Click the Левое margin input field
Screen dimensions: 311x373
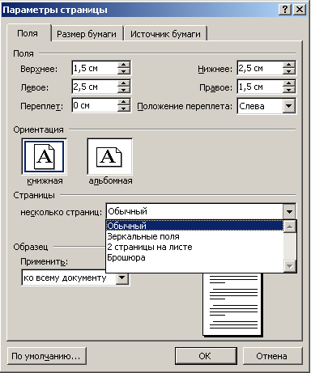[x=95, y=87]
